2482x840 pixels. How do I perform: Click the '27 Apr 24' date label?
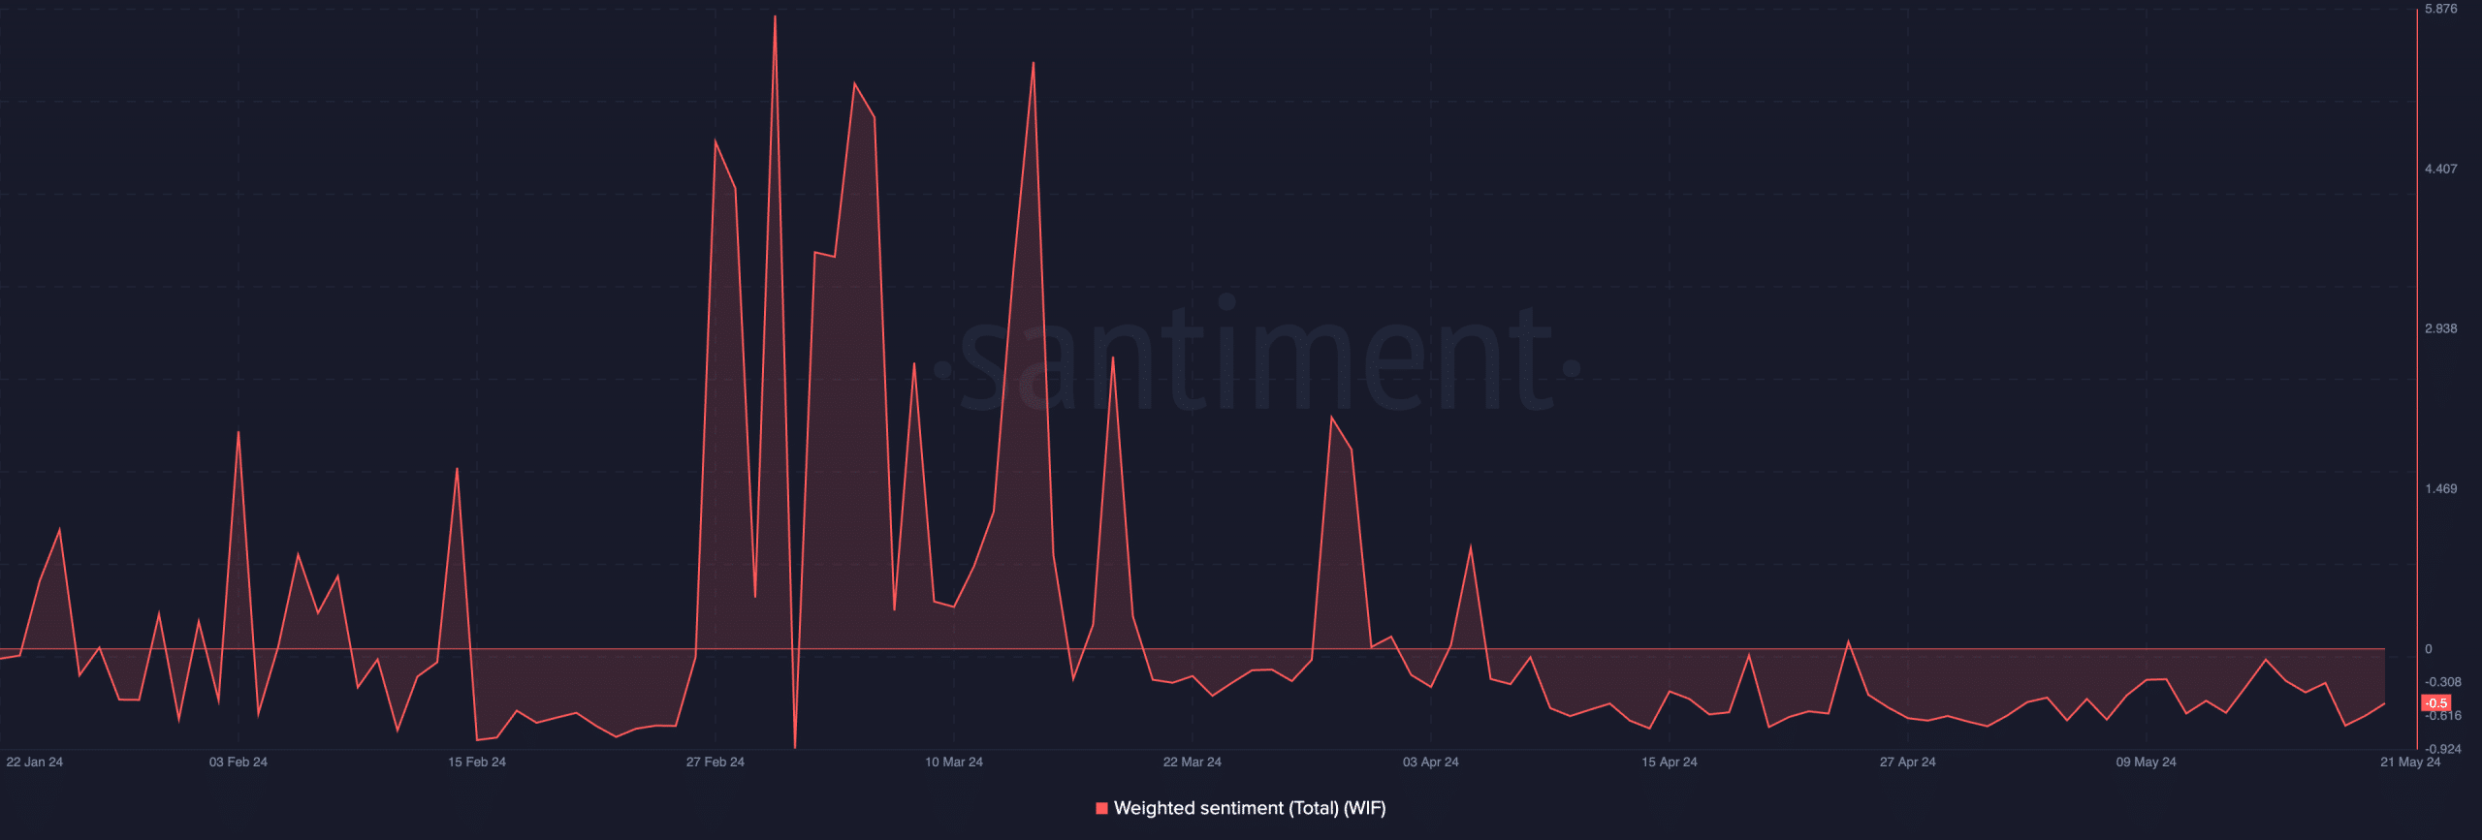tap(1908, 762)
